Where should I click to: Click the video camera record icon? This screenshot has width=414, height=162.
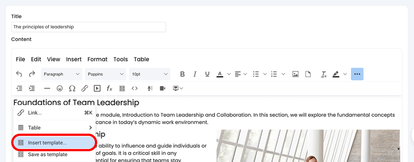click(x=162, y=88)
